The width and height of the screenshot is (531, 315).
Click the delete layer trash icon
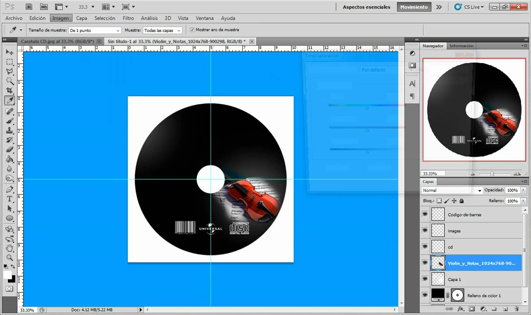click(x=517, y=308)
